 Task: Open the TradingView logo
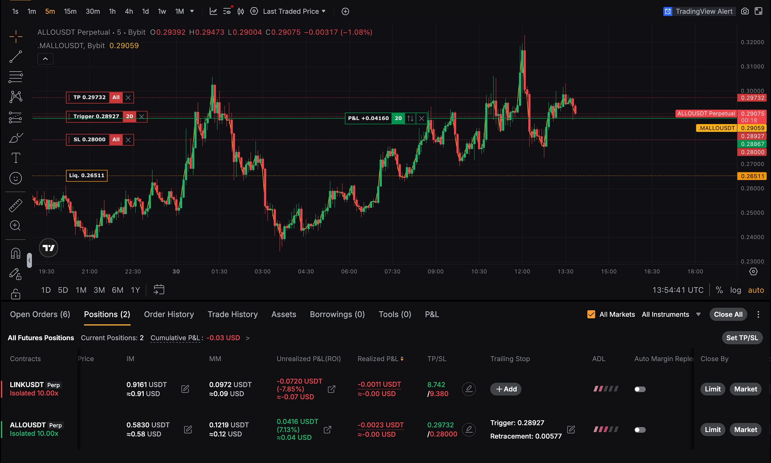click(x=49, y=248)
